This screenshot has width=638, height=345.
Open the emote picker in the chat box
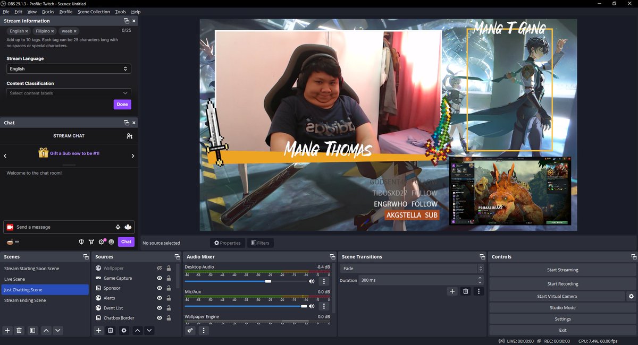(128, 227)
